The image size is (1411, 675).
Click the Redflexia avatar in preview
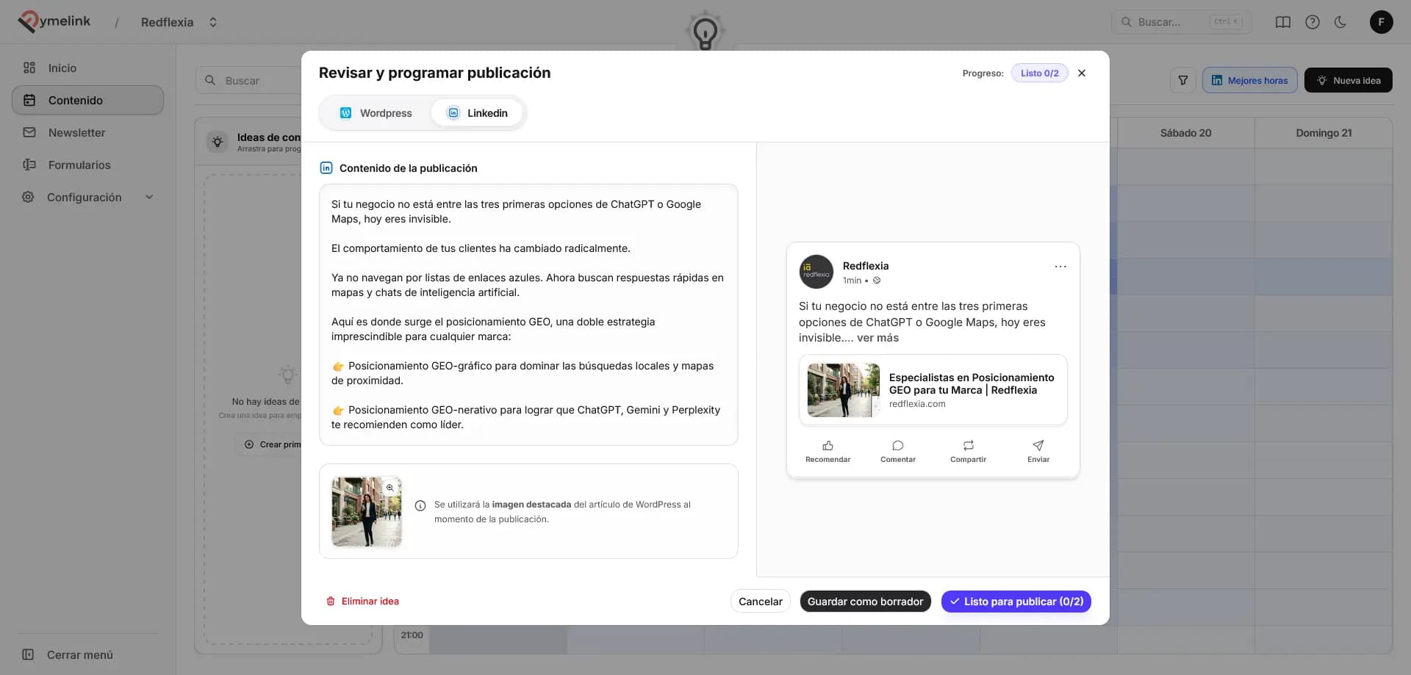(x=816, y=272)
